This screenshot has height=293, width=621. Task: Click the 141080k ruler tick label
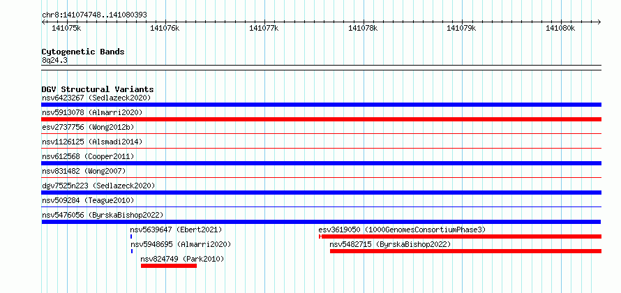(560, 28)
